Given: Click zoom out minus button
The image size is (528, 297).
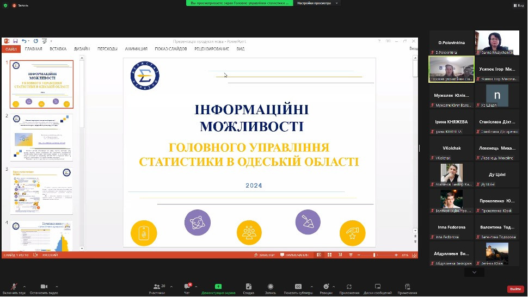Looking at the screenshot, I should (359, 255).
